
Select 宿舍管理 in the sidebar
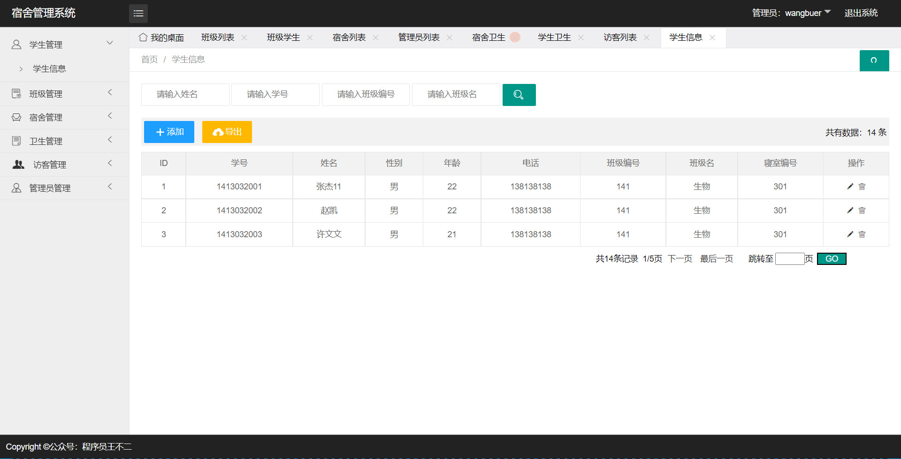tap(46, 117)
